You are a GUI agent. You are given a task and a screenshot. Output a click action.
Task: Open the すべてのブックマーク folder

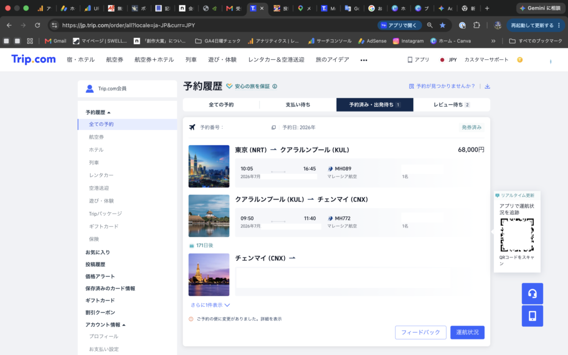point(536,41)
